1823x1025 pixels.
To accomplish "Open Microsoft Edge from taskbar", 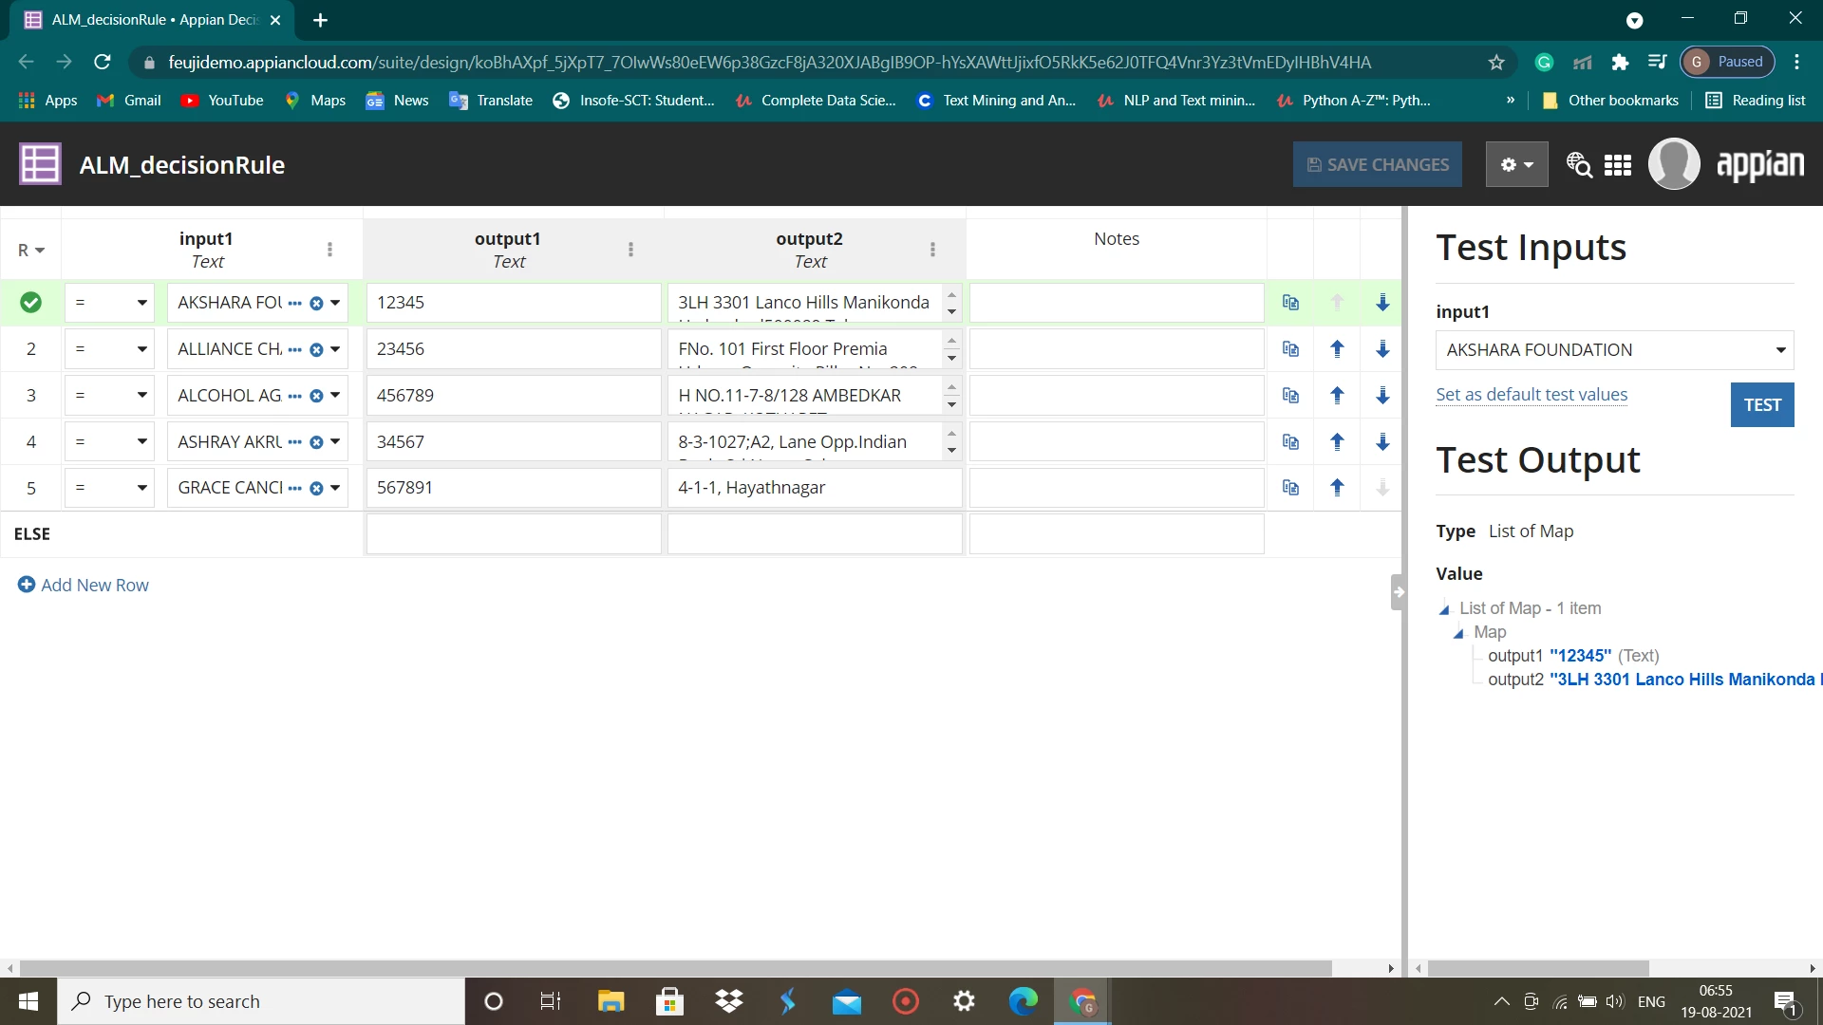I will pos(1023,1002).
